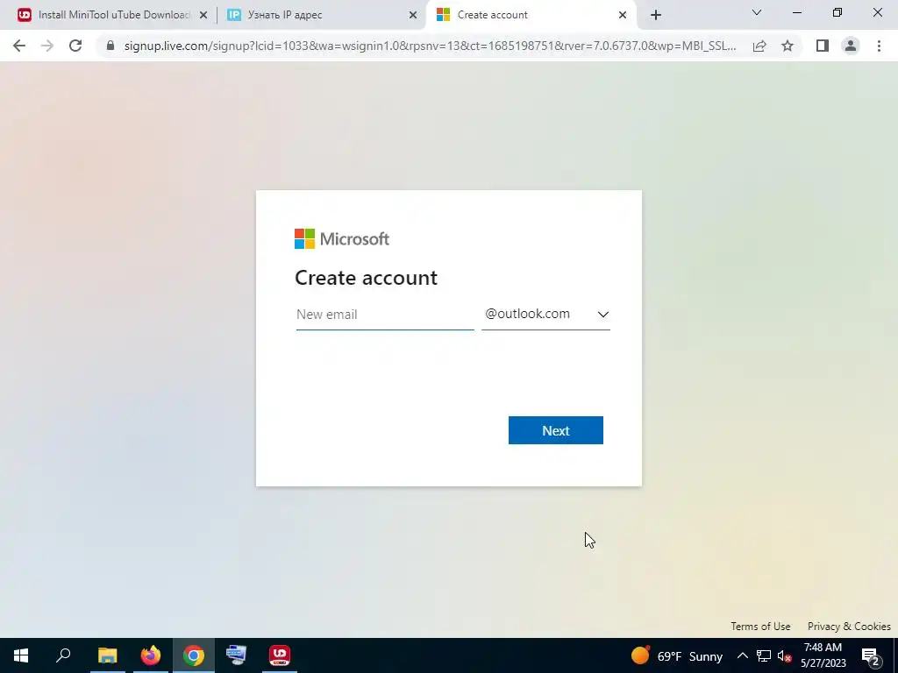Close the Узнать IP адрес tab
This screenshot has width=898, height=673.
click(413, 15)
